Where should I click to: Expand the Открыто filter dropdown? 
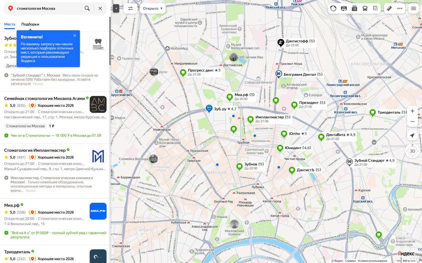(x=153, y=8)
